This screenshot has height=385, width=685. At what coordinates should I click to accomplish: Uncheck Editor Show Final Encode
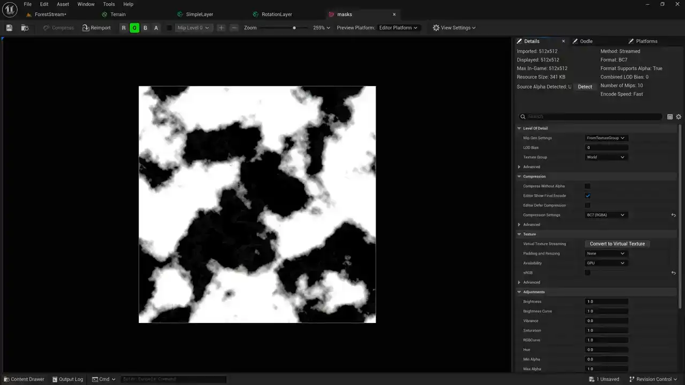[x=588, y=196]
